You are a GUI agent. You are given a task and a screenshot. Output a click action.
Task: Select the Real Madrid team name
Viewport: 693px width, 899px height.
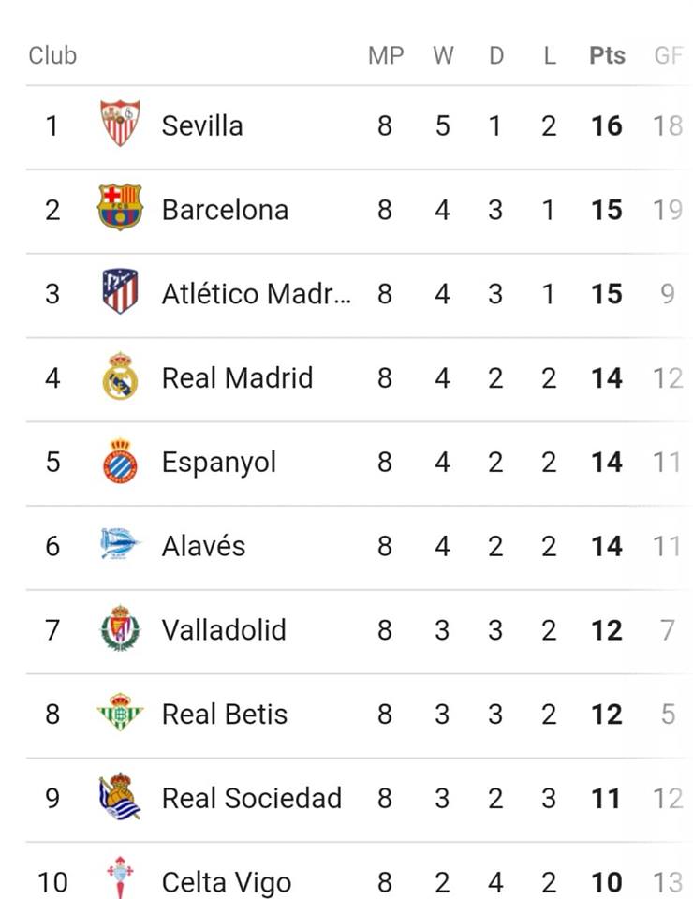point(237,377)
